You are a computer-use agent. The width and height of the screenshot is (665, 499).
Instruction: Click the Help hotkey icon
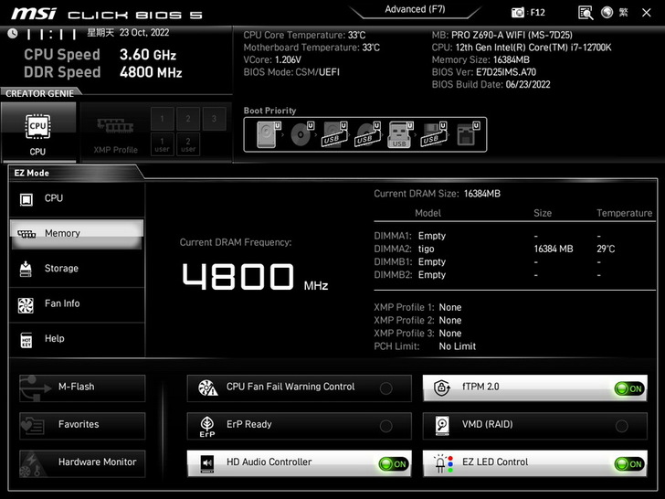tap(26, 340)
